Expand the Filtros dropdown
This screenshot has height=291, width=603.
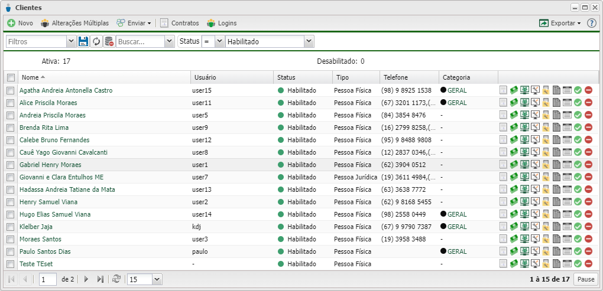point(71,41)
